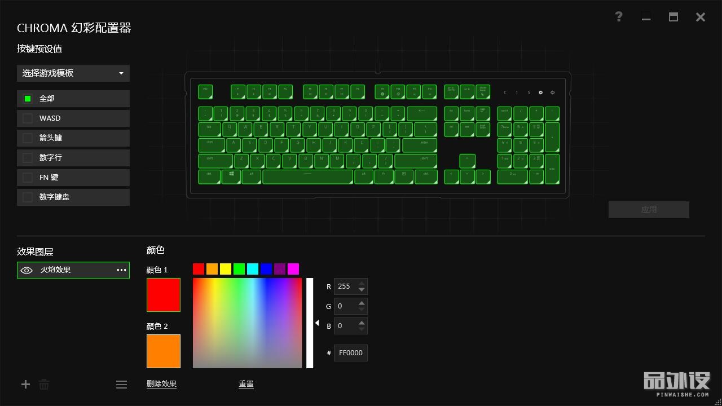This screenshot has width=722, height=406.
Task: Select the Windows logo key on keyboard
Action: pyautogui.click(x=231, y=176)
